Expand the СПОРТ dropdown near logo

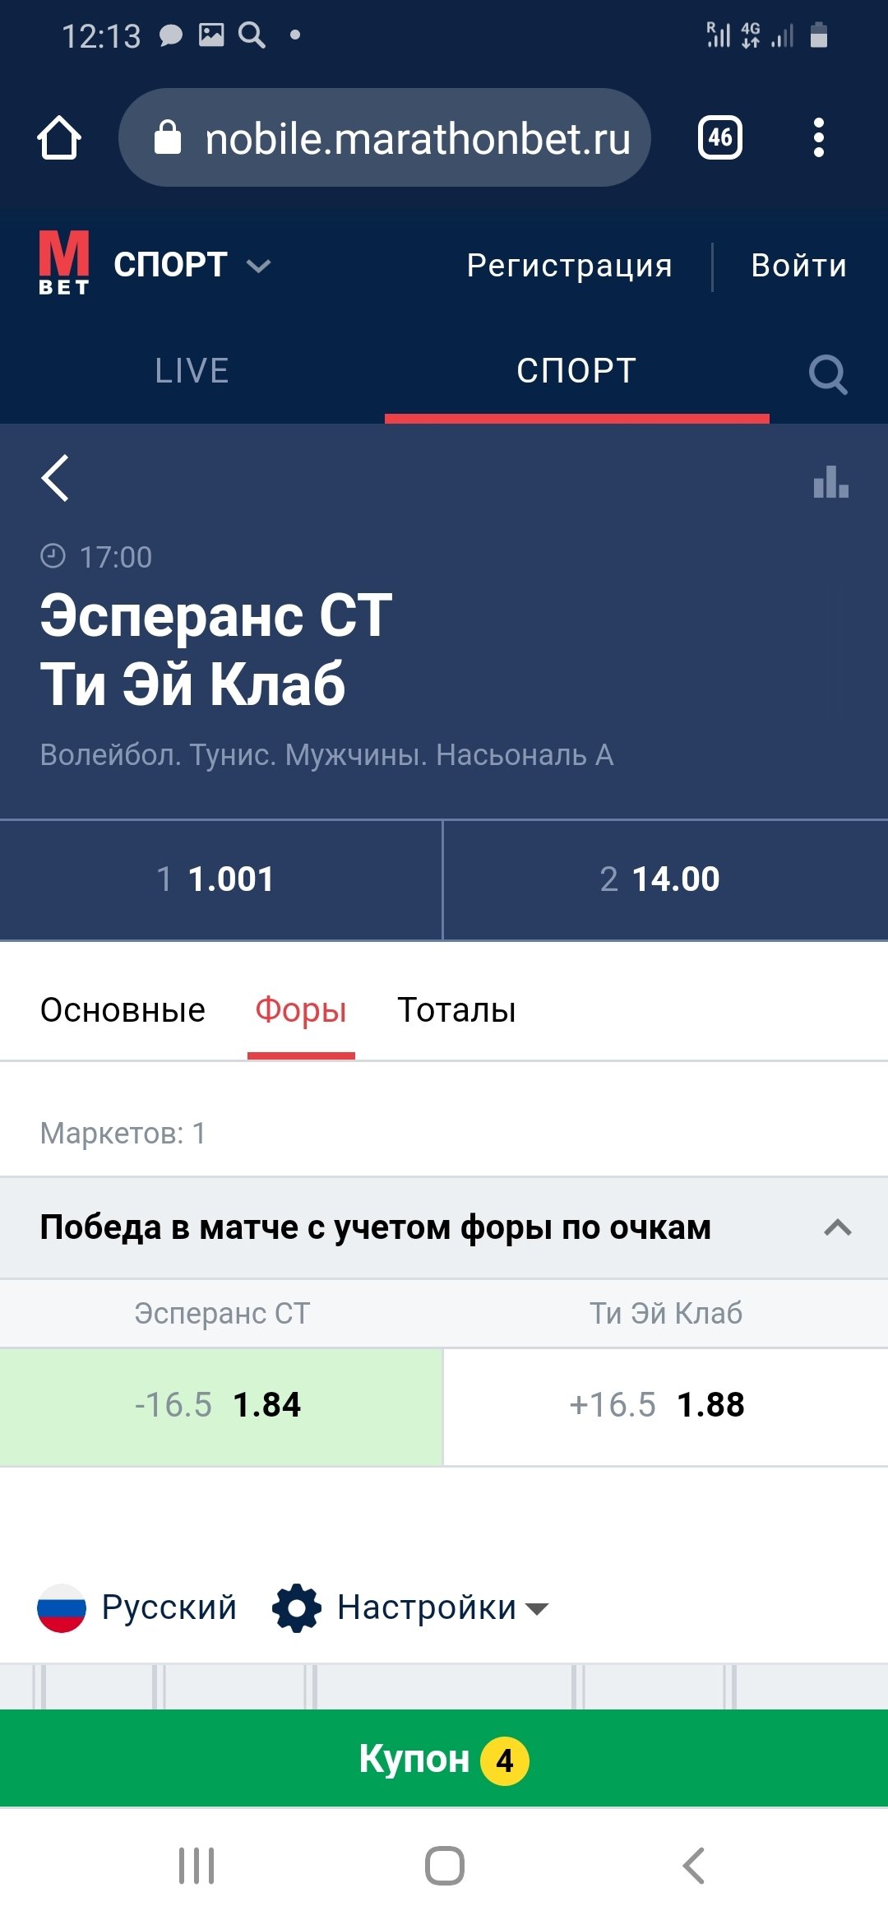tap(258, 266)
